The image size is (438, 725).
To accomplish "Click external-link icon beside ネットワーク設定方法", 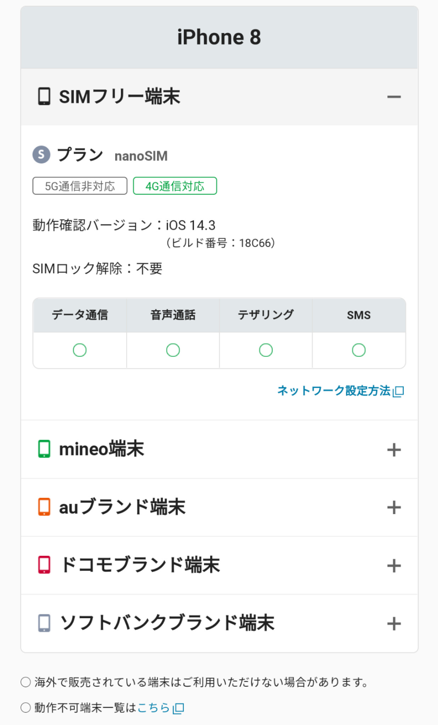I will click(x=399, y=391).
